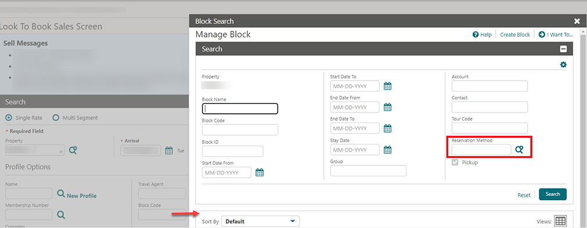
Task: Click the Property lookup icon in Look To Book
Action: (x=73, y=151)
